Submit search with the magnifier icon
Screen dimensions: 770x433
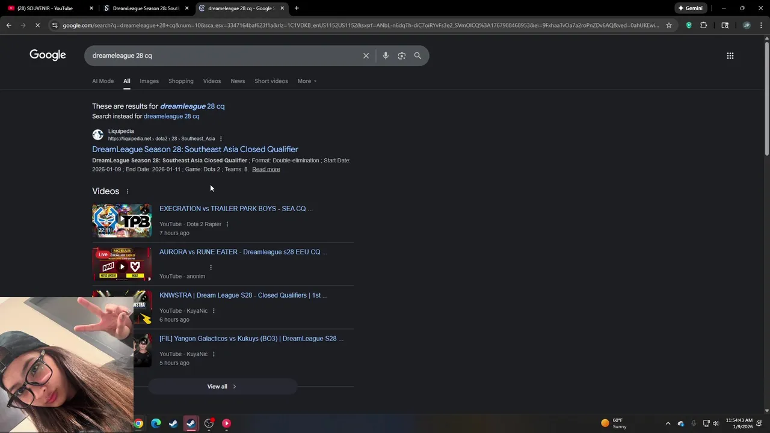[x=417, y=55]
